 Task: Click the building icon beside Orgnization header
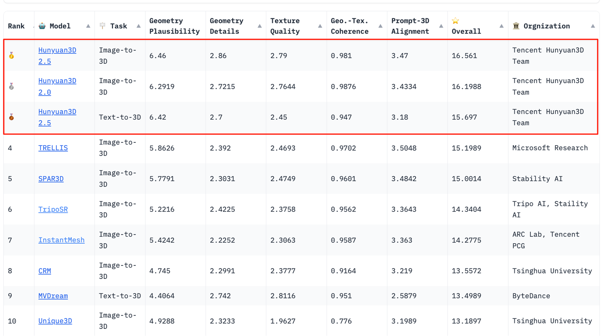pos(516,26)
